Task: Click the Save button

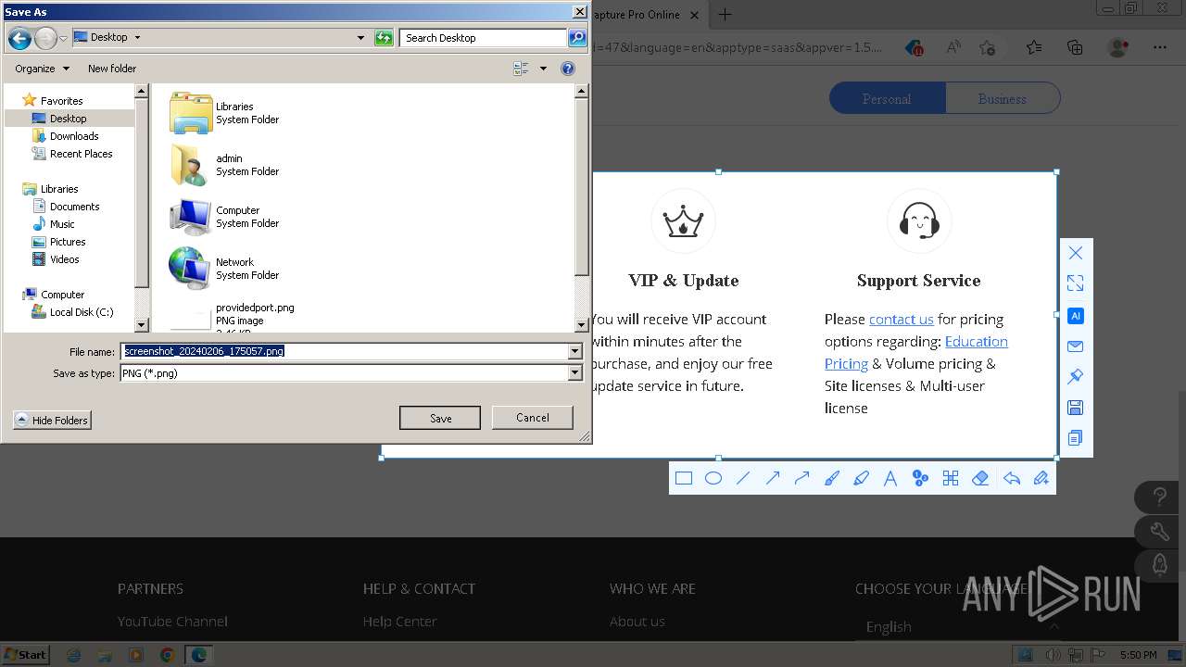Action: (440, 418)
